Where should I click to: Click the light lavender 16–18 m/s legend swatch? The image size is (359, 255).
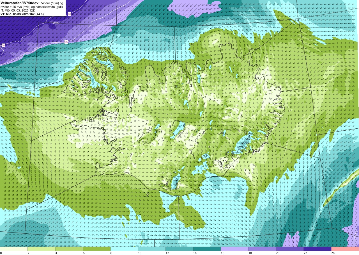click(235, 249)
